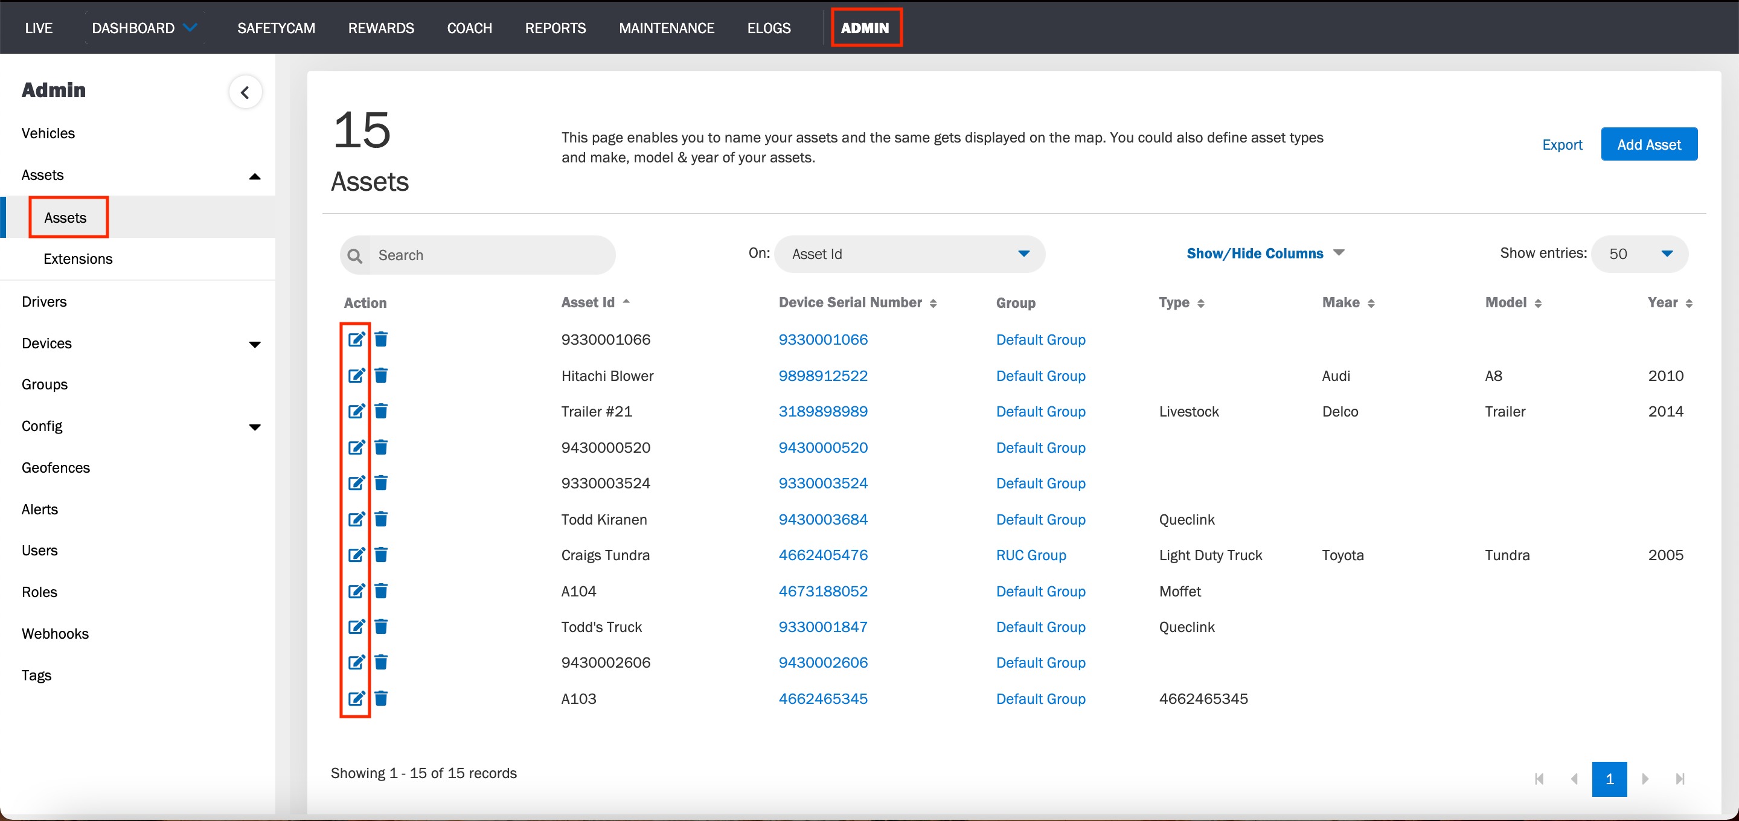This screenshot has height=821, width=1739.
Task: Open Default Group link for Trailer #21
Action: tap(1040, 411)
